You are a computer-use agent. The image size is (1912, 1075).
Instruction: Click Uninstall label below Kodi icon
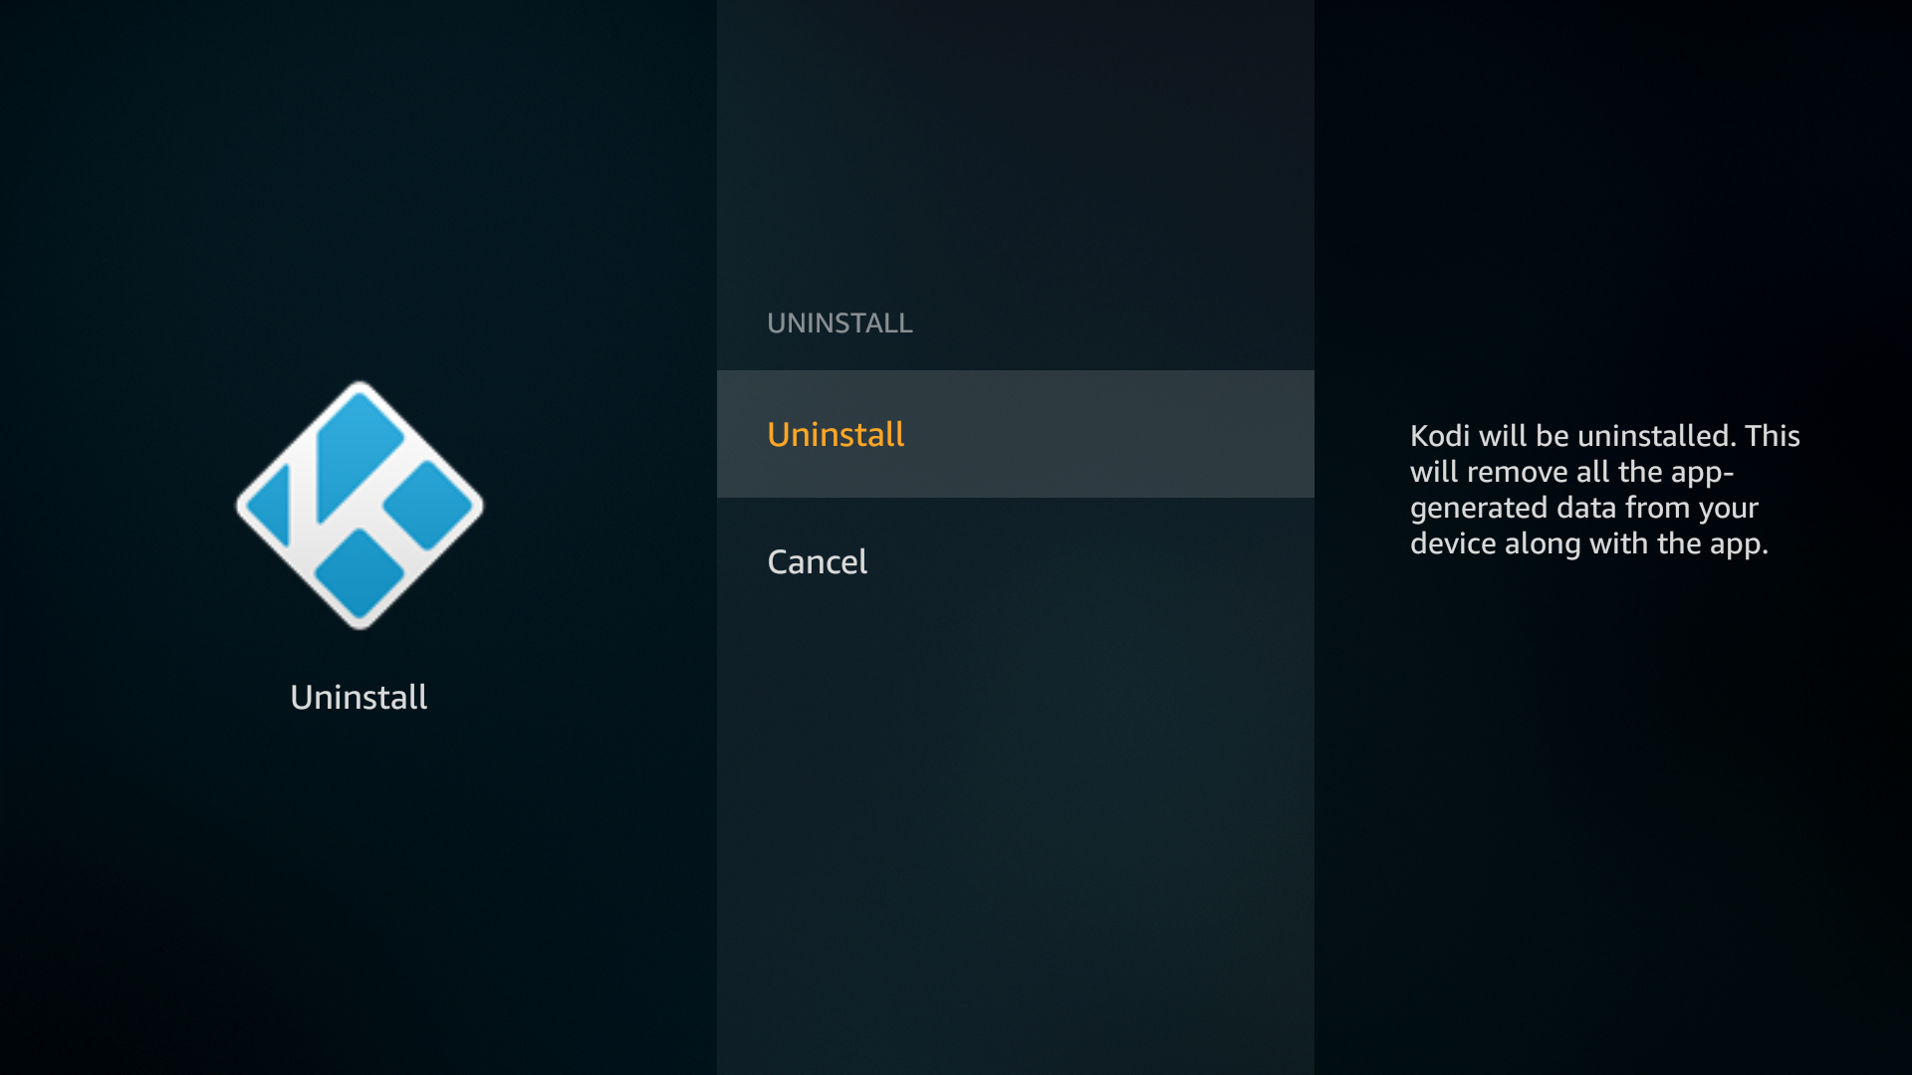(358, 696)
